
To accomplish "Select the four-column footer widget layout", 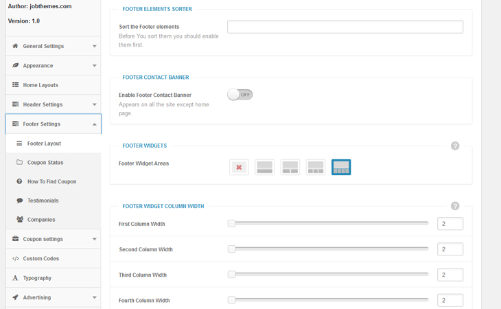I will [x=341, y=167].
